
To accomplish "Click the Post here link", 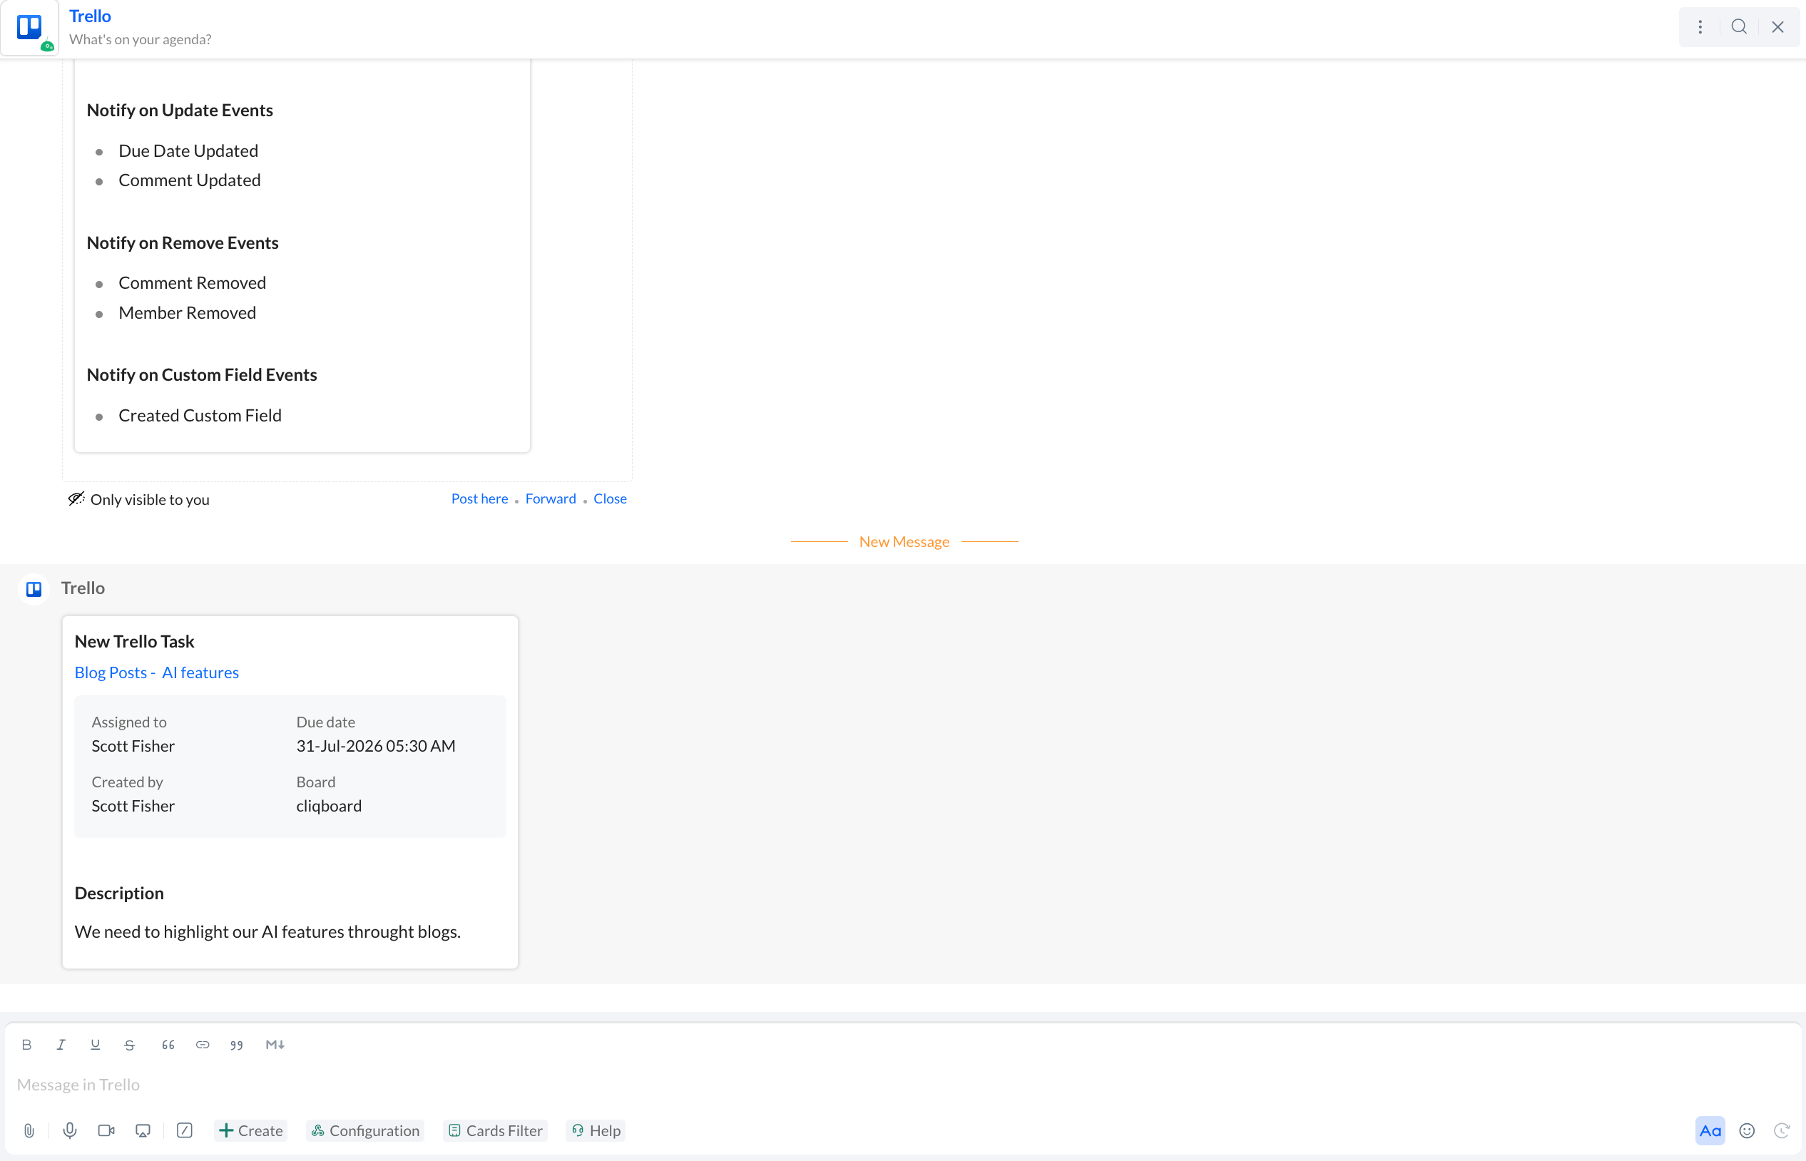I will 479,499.
